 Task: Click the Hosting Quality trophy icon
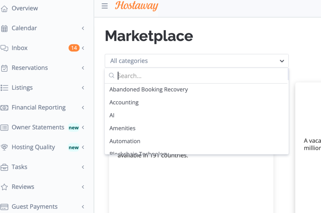pos(4,147)
